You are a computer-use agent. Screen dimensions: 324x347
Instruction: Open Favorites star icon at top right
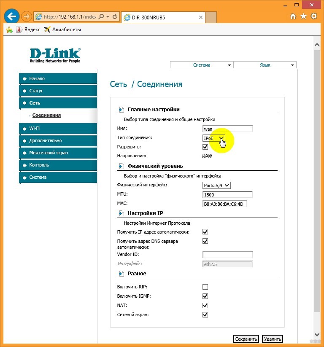303,16
